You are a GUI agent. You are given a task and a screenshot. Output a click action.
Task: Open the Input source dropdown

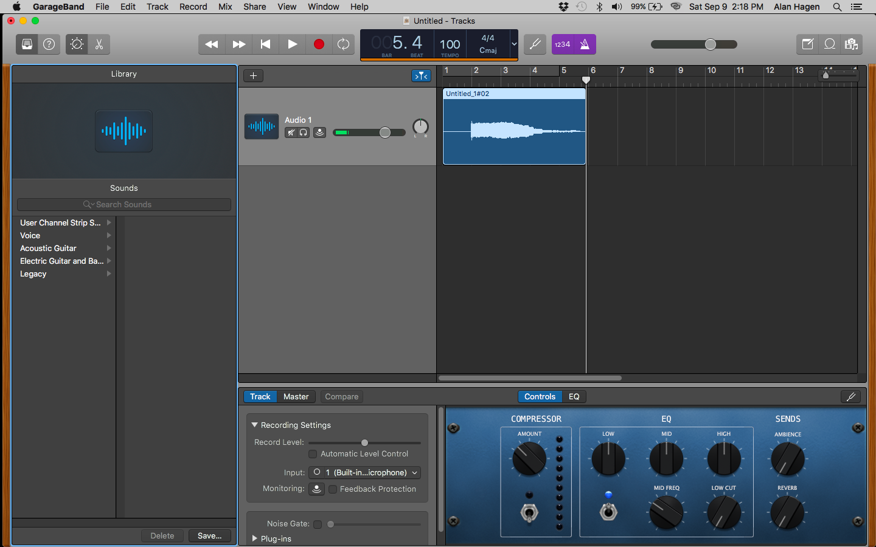364,472
